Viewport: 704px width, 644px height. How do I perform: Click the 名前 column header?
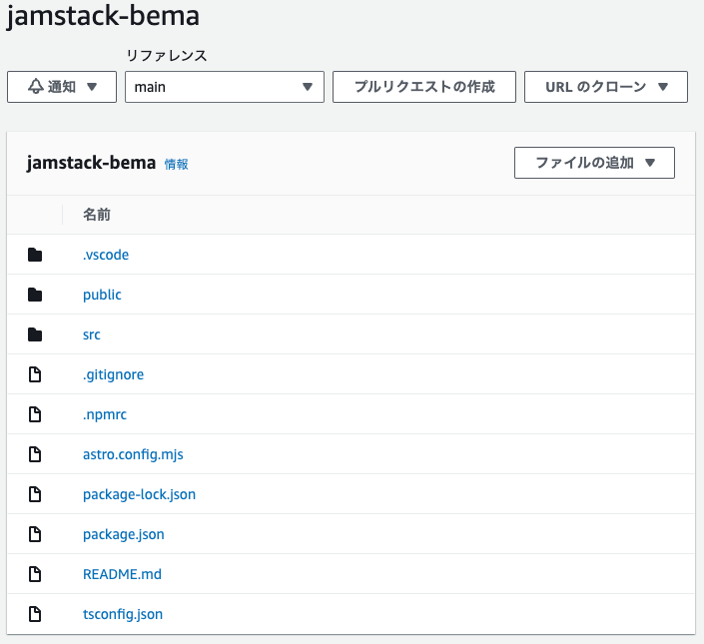tap(96, 215)
